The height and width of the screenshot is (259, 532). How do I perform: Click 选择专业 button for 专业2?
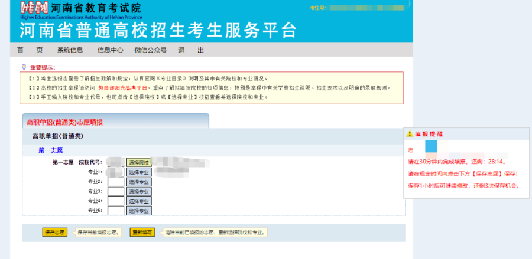(x=139, y=182)
